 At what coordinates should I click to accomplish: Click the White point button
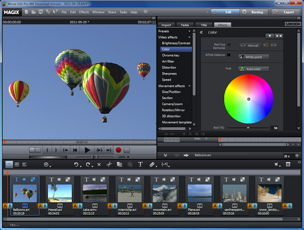tap(253, 57)
